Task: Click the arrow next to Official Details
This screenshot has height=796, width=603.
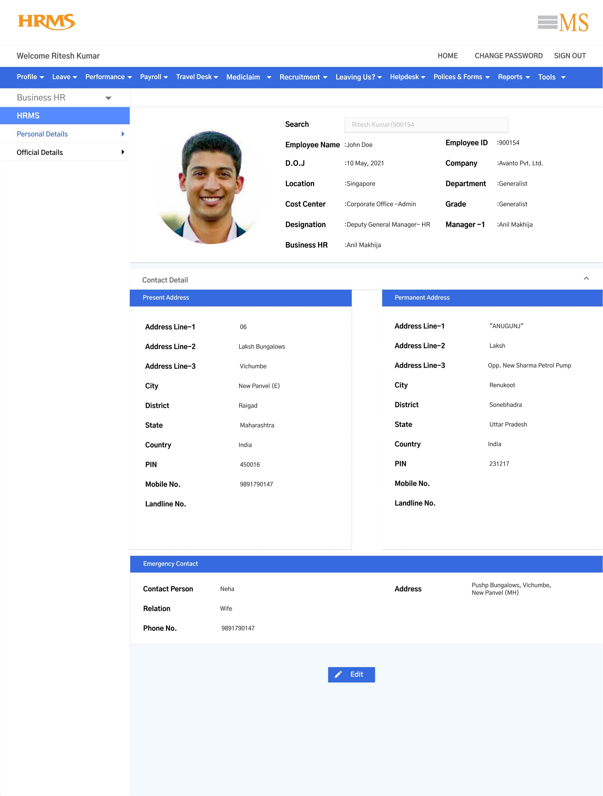Action: point(123,151)
